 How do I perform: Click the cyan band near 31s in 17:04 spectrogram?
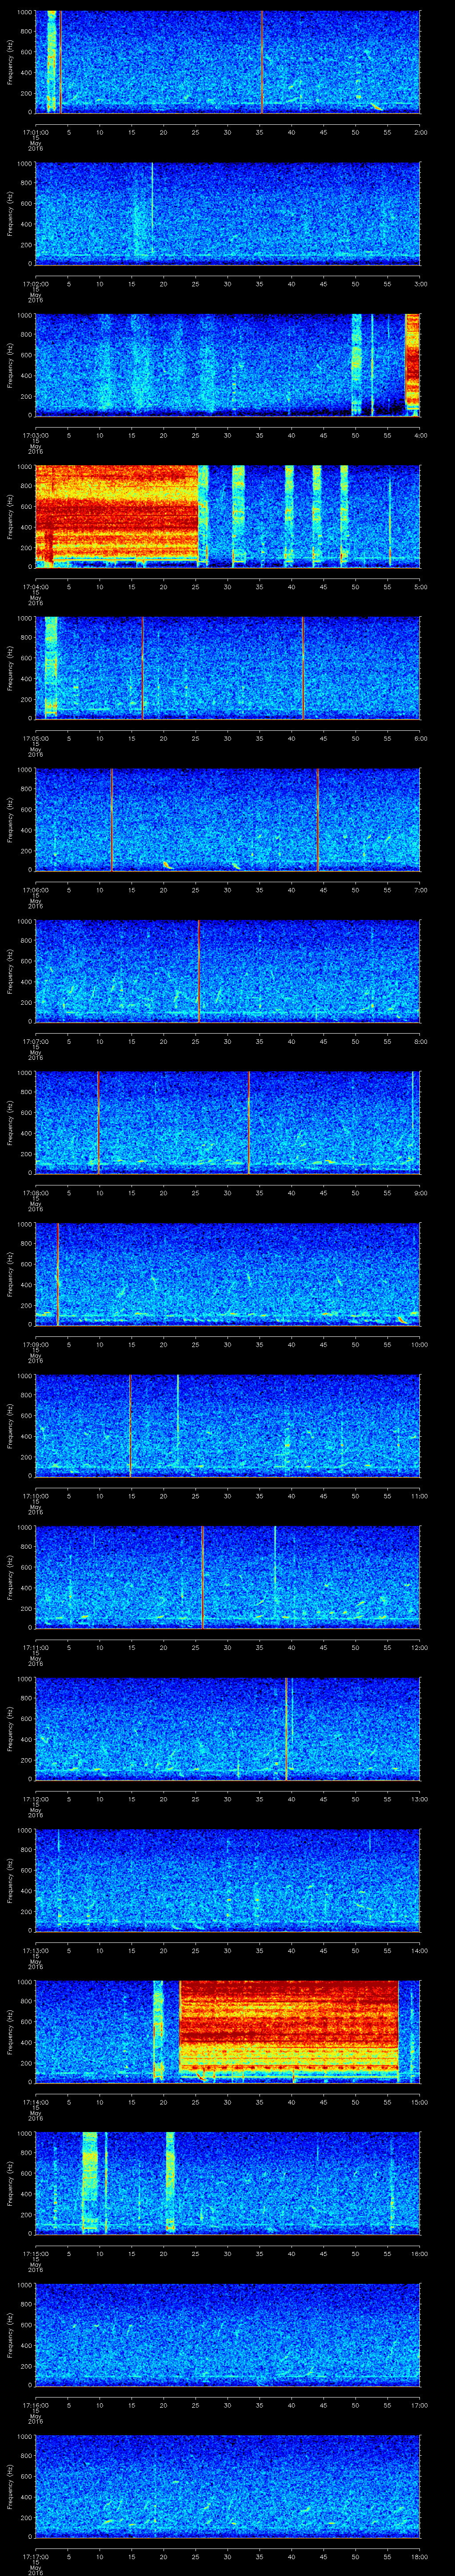pos(238,516)
